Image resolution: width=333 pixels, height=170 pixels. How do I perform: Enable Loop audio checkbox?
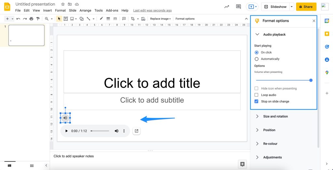(x=256, y=95)
